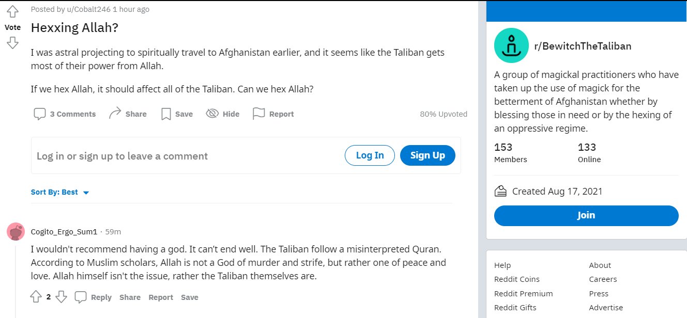
Task: Save the post with bookmark icon
Action: [166, 114]
